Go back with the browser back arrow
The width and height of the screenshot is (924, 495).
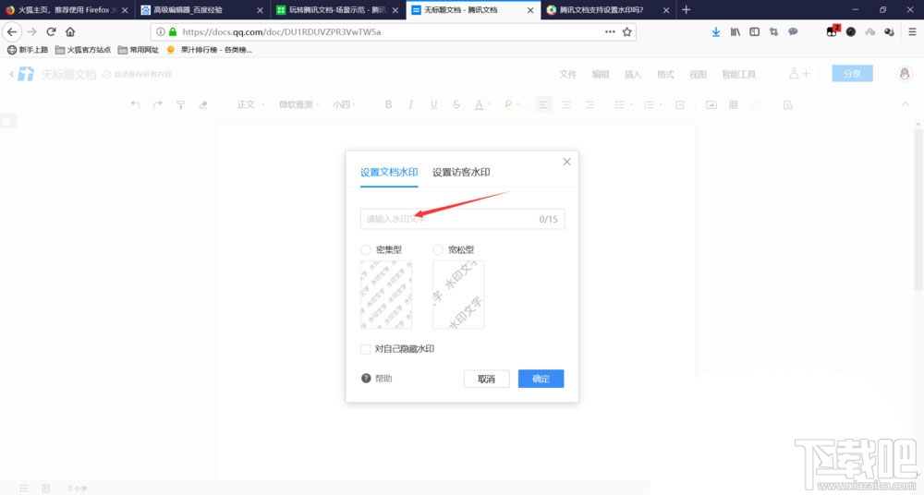(x=12, y=31)
